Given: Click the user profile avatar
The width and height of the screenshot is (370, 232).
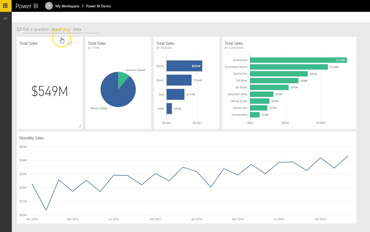Looking at the screenshot, I should (49, 6).
